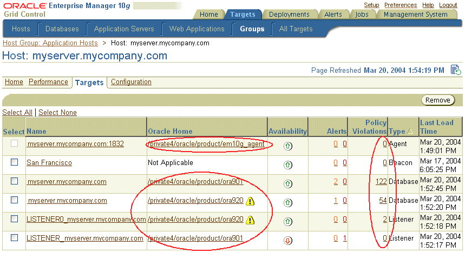The width and height of the screenshot is (465, 253).
Task: Click availability icon in ora901 Database row
Action: click(x=287, y=184)
